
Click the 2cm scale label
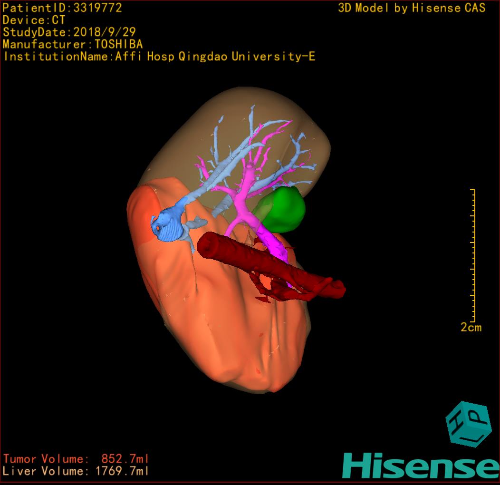click(x=471, y=327)
